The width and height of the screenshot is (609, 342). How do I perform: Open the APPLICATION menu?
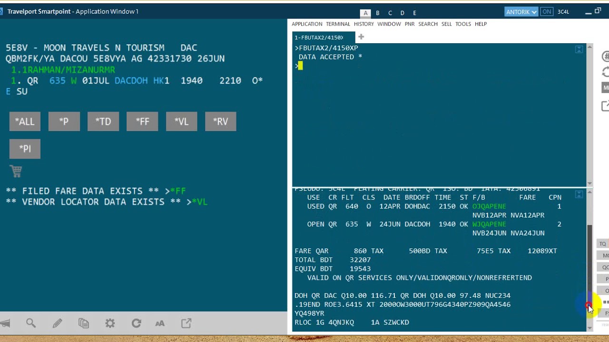307,24
